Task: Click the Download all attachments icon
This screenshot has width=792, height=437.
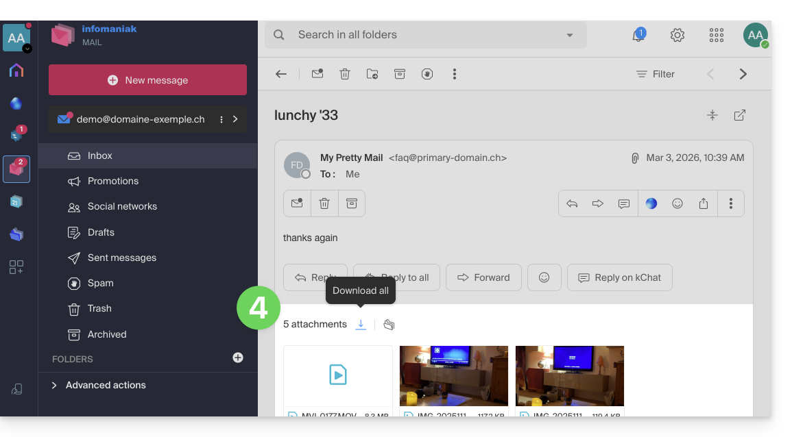Action: [361, 325]
